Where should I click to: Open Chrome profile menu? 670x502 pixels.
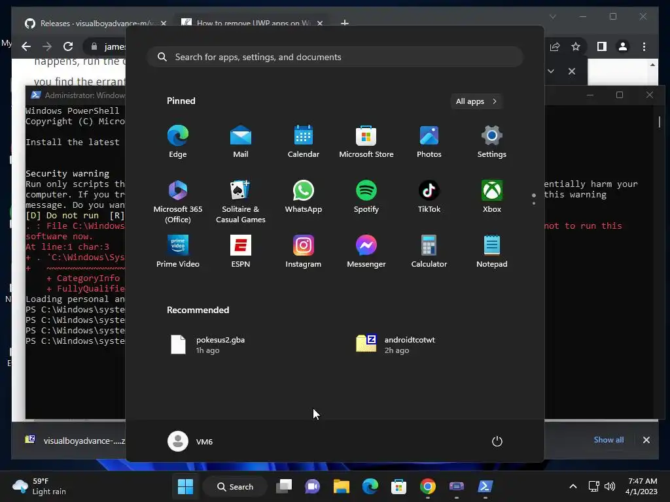[623, 46]
